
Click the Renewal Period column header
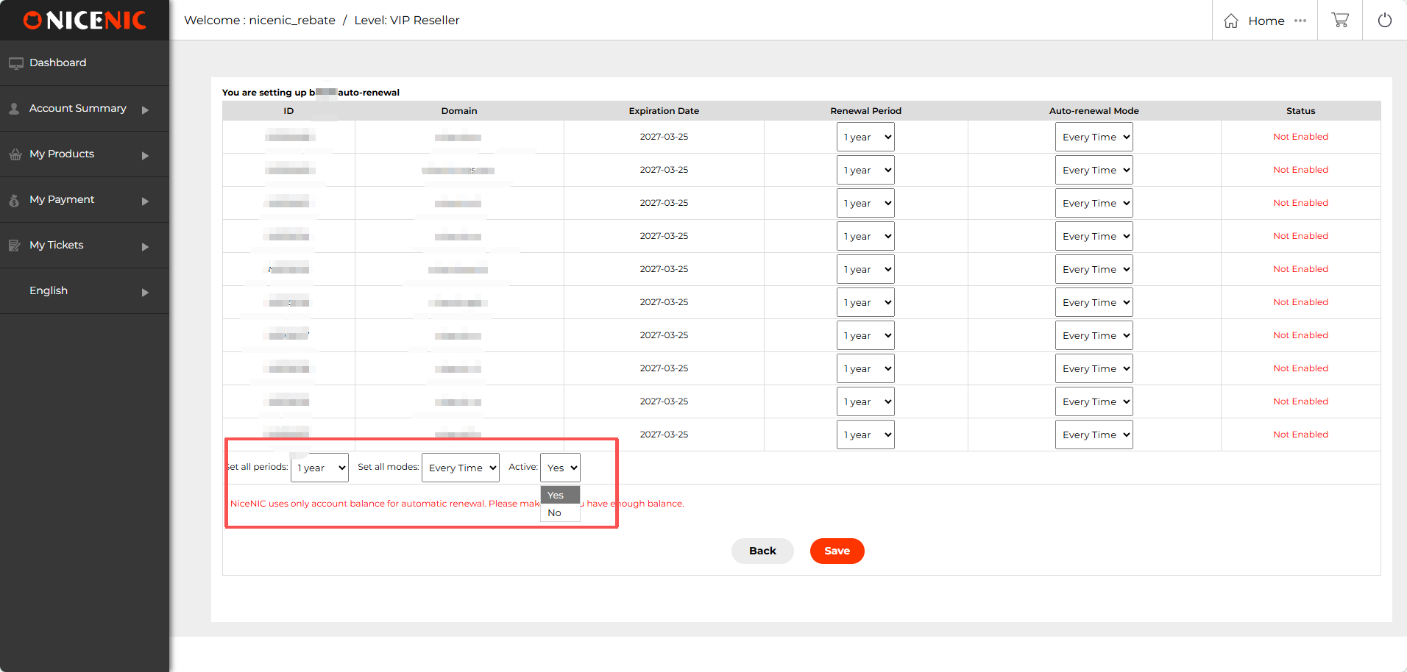pyautogui.click(x=865, y=111)
